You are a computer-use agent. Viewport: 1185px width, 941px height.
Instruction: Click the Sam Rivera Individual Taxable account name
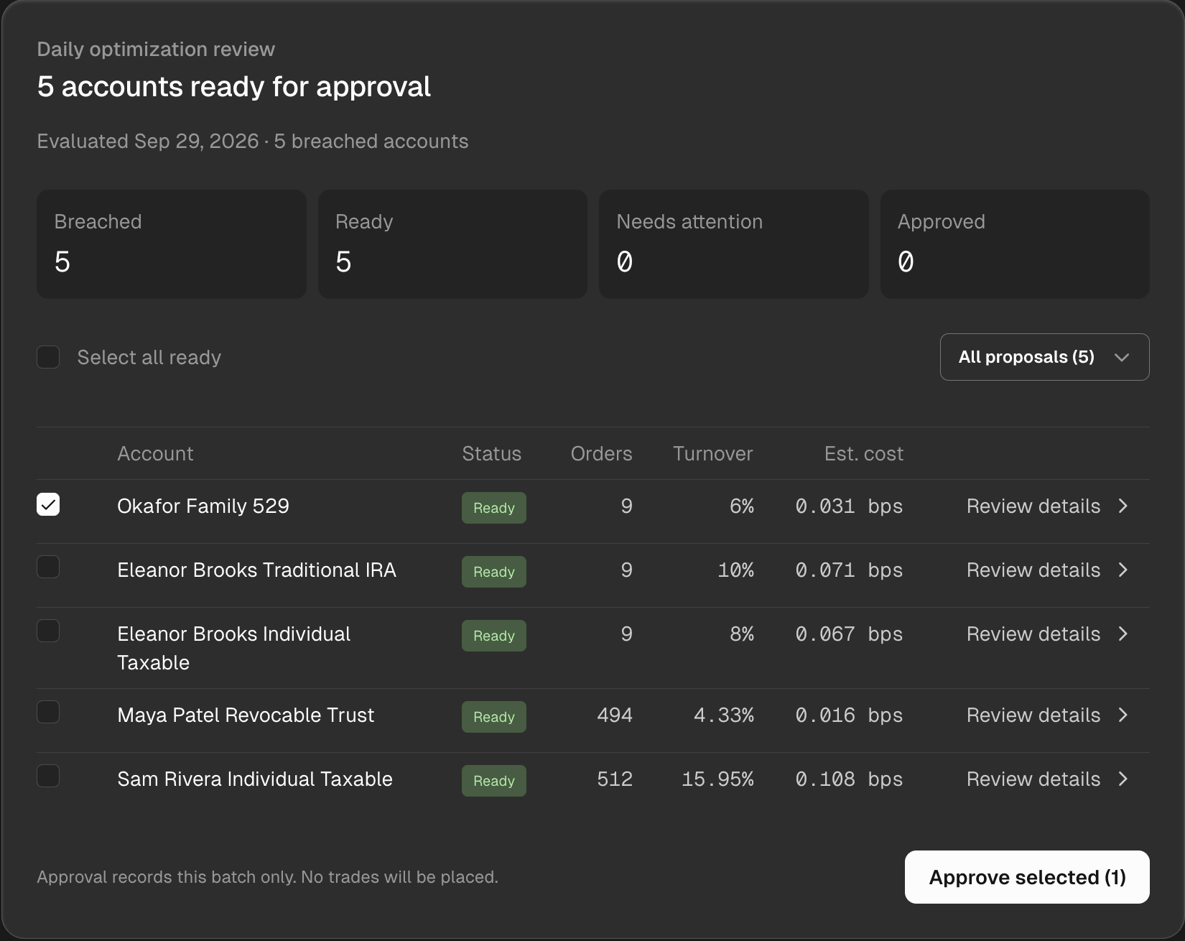pyautogui.click(x=255, y=779)
